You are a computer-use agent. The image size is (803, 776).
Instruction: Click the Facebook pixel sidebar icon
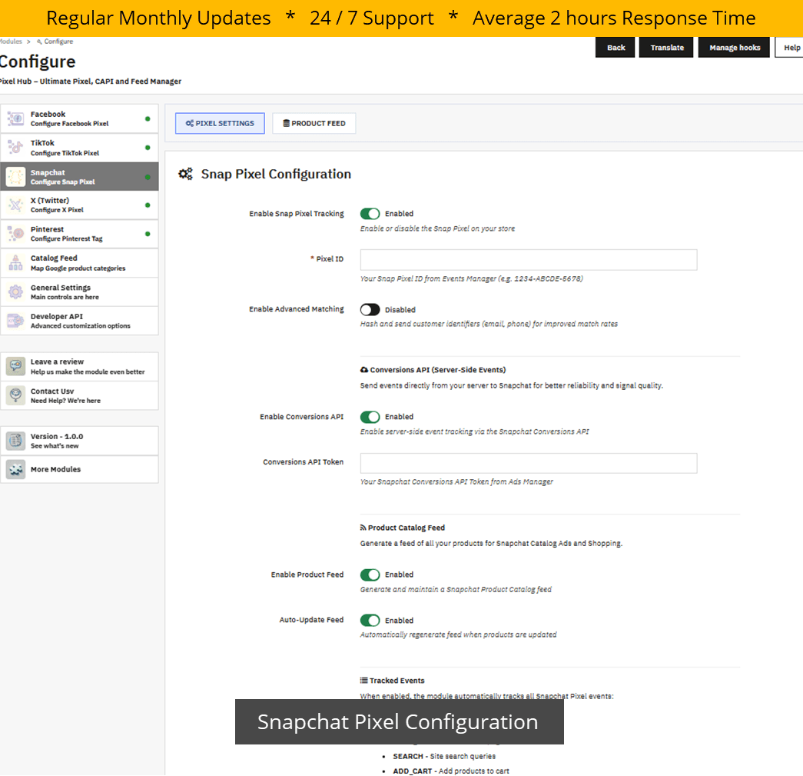[x=15, y=119]
